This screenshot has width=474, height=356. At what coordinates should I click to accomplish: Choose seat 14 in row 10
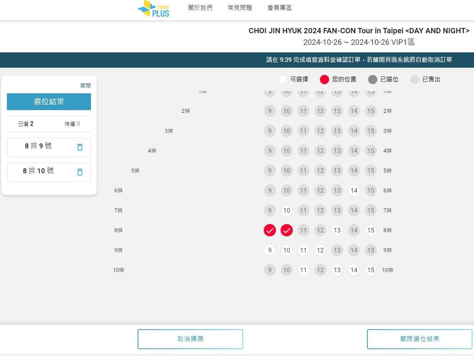coord(354,270)
